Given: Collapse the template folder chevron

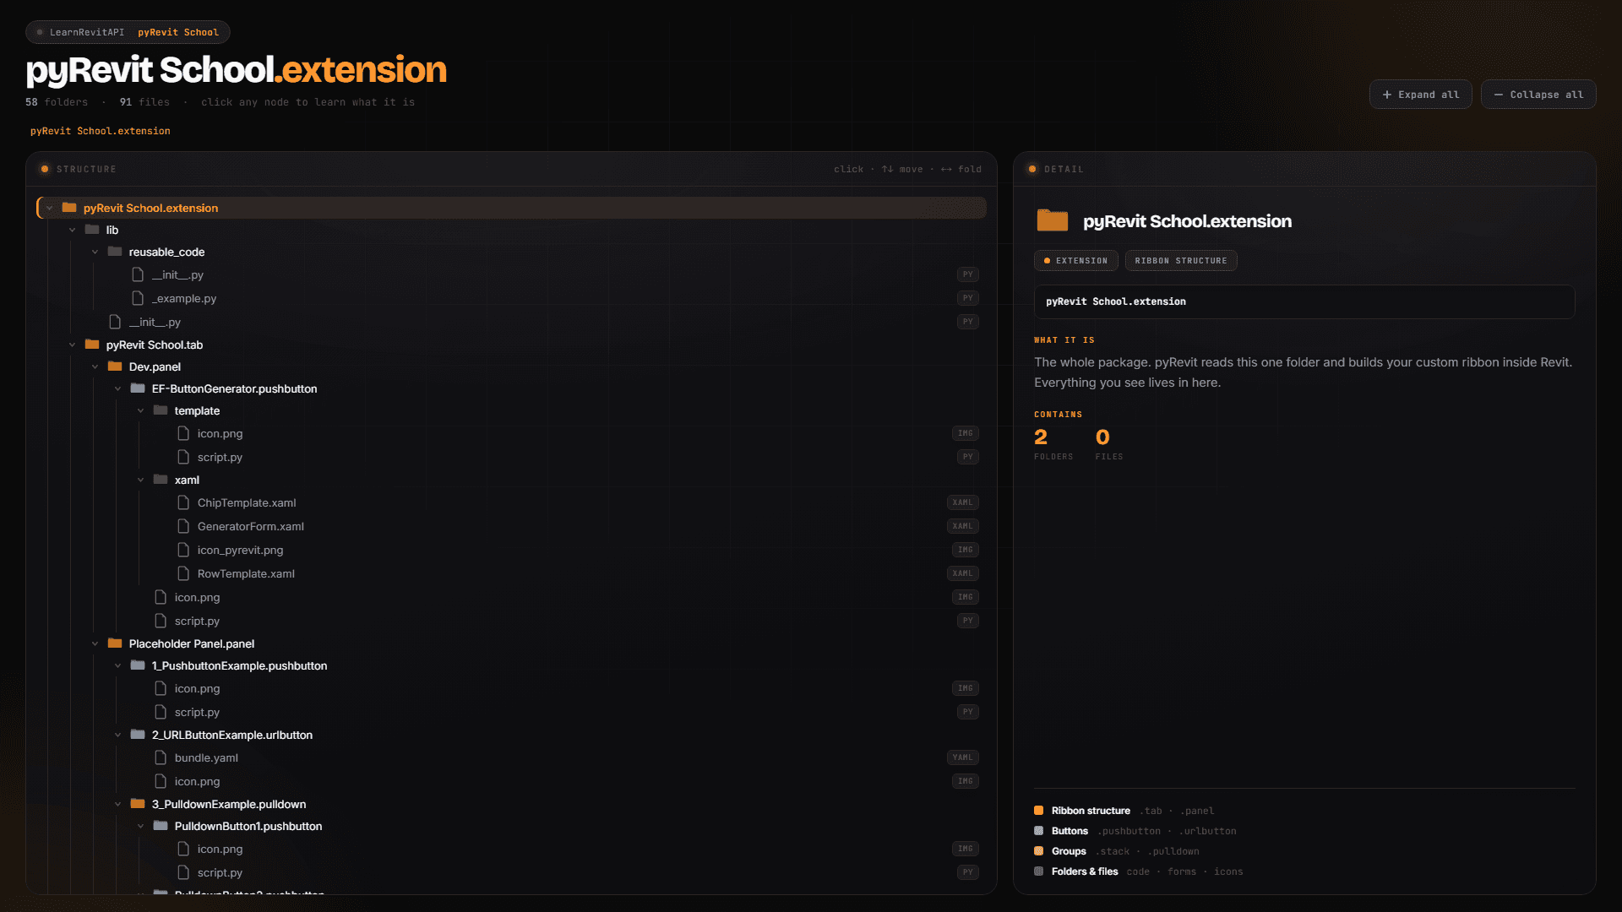Looking at the screenshot, I should (x=141, y=410).
